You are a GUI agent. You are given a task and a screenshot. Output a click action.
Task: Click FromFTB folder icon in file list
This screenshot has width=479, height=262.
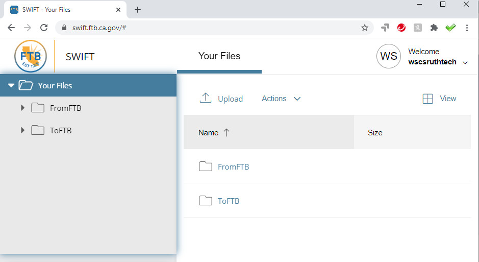pyautogui.click(x=206, y=166)
